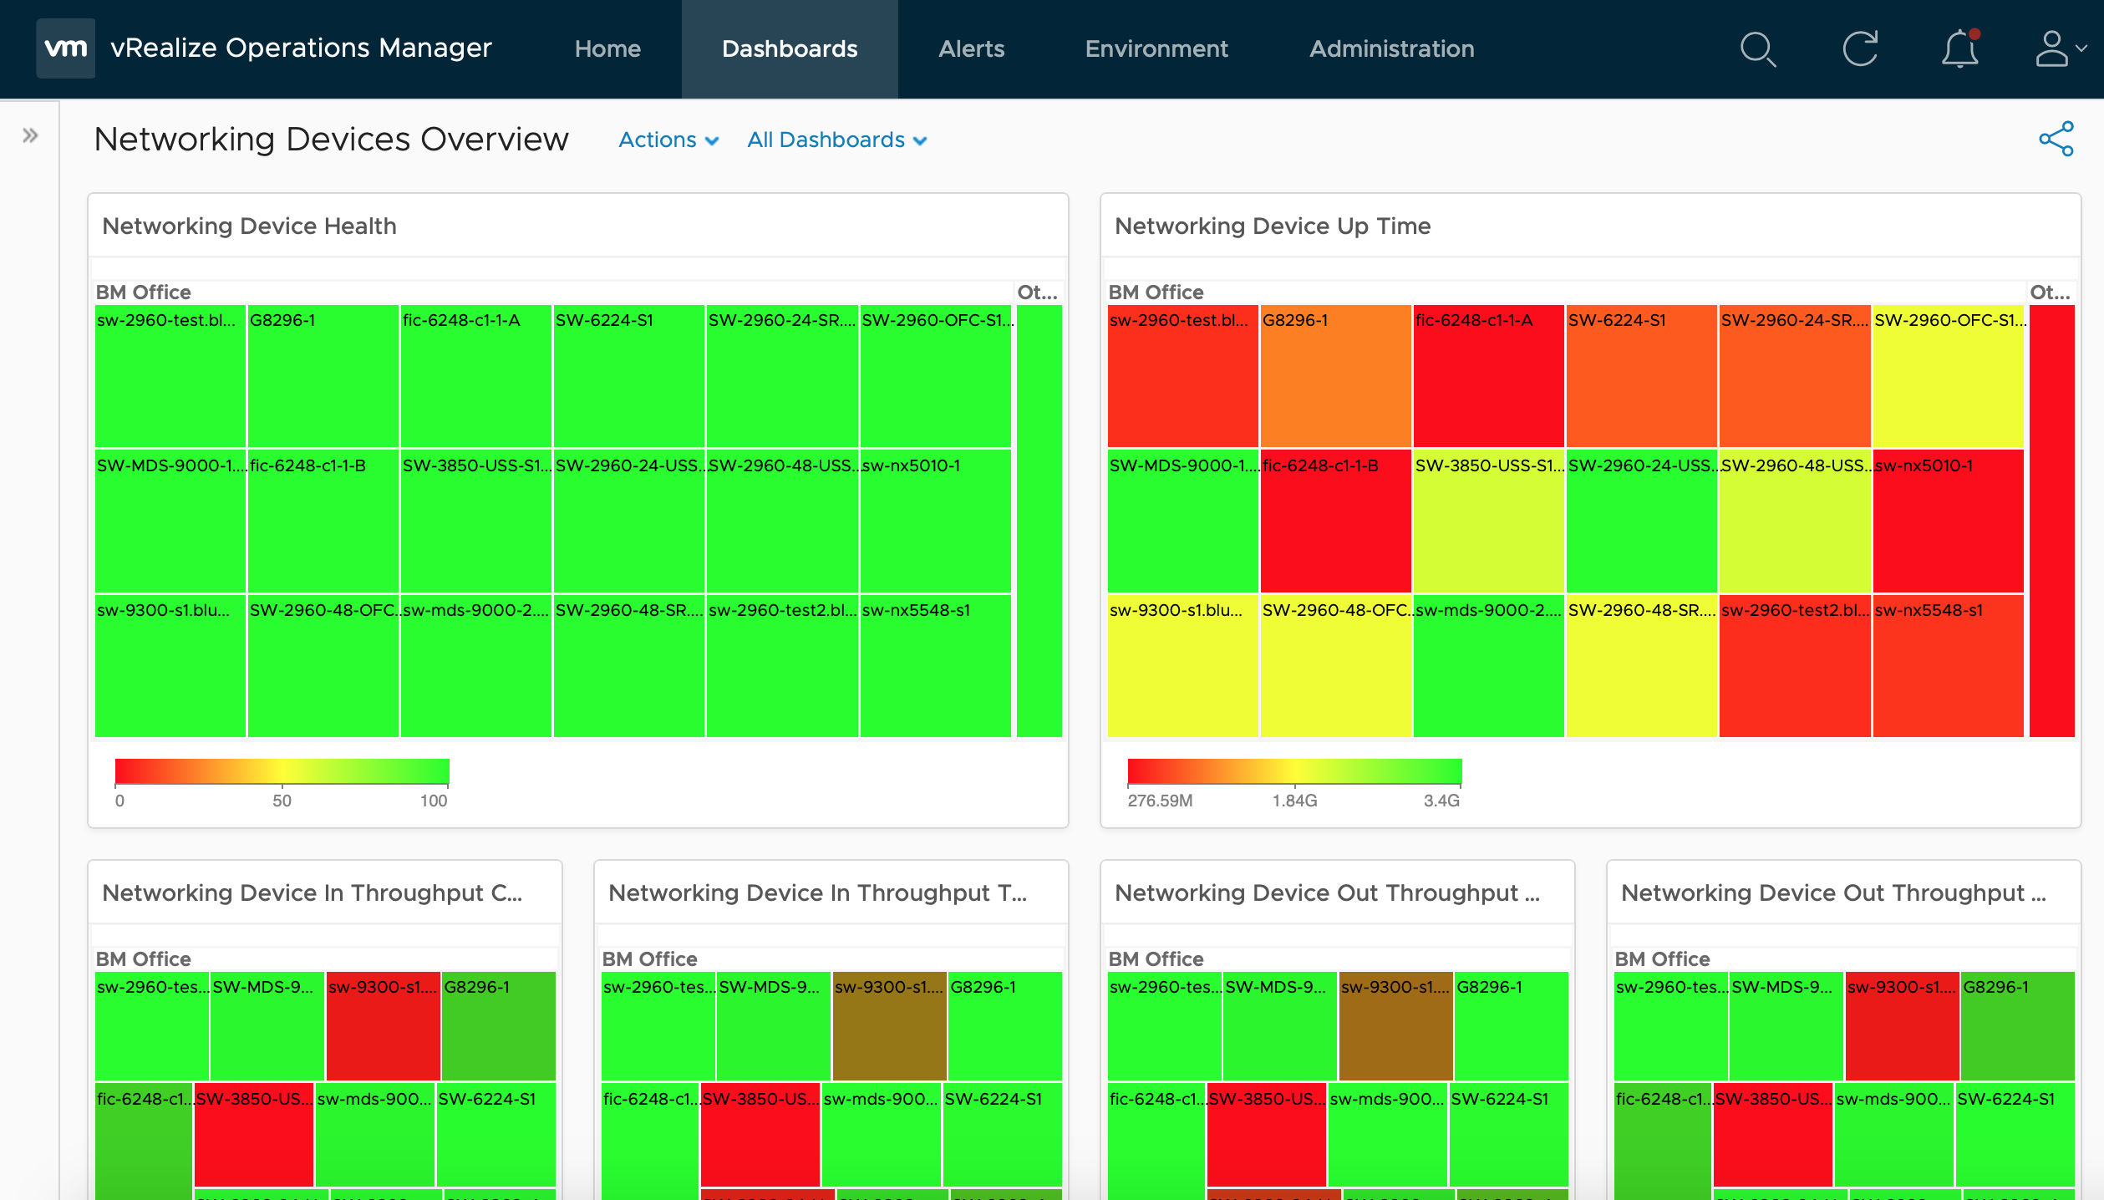This screenshot has width=2104, height=1200.
Task: Open the Administration tab
Action: pyautogui.click(x=1391, y=48)
